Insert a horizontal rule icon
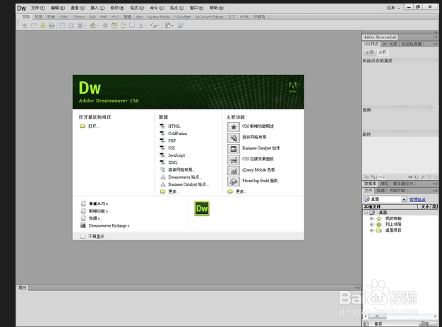The width and height of the screenshot is (442, 327). (52, 25)
